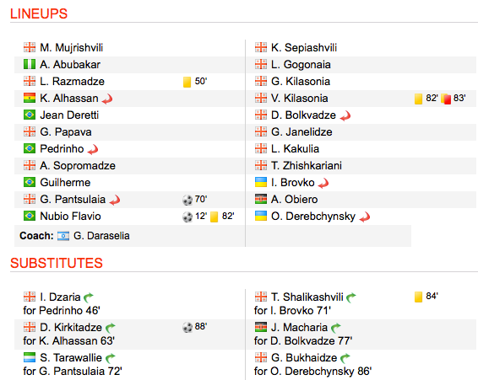This screenshot has width=478, height=380.
Task: Click the red card icon at 83'
Action: coord(447,99)
